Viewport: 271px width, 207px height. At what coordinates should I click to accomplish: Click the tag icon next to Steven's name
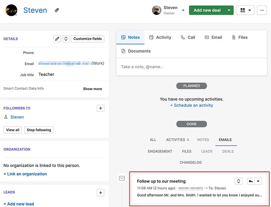(57, 10)
